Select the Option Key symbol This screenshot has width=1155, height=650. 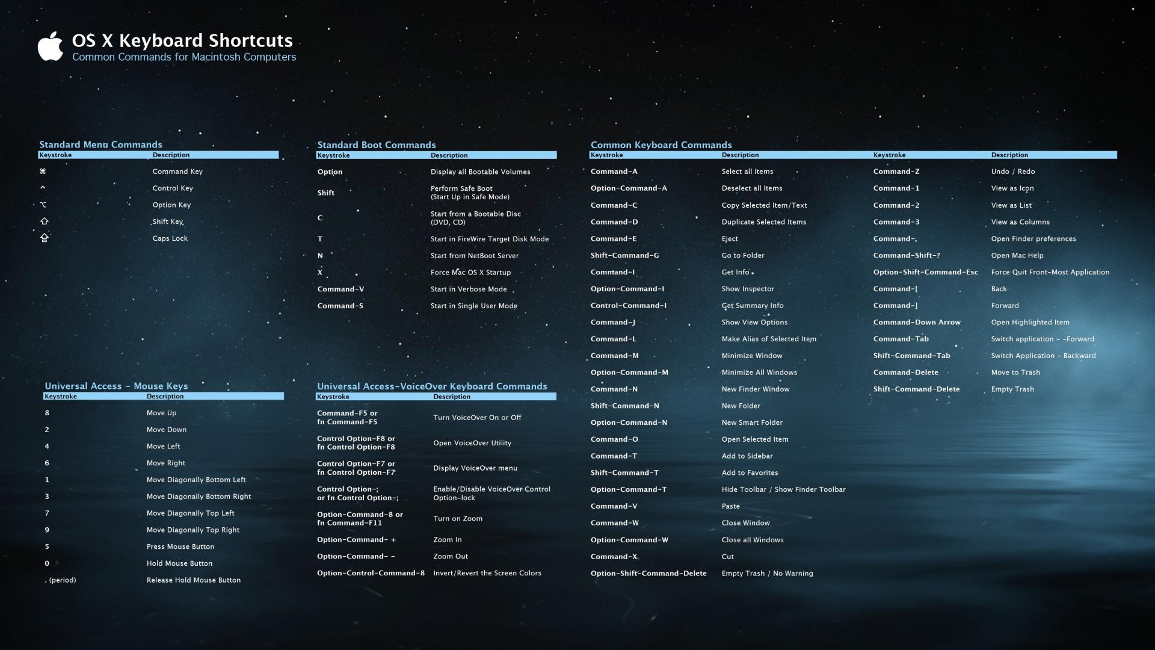click(x=43, y=204)
